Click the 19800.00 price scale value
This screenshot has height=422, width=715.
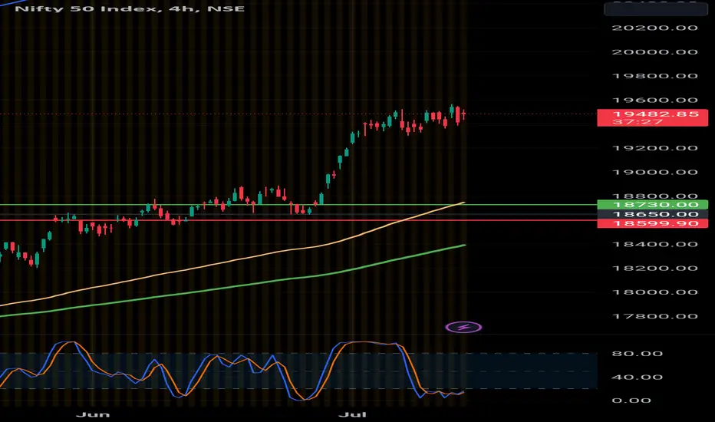[x=655, y=76]
